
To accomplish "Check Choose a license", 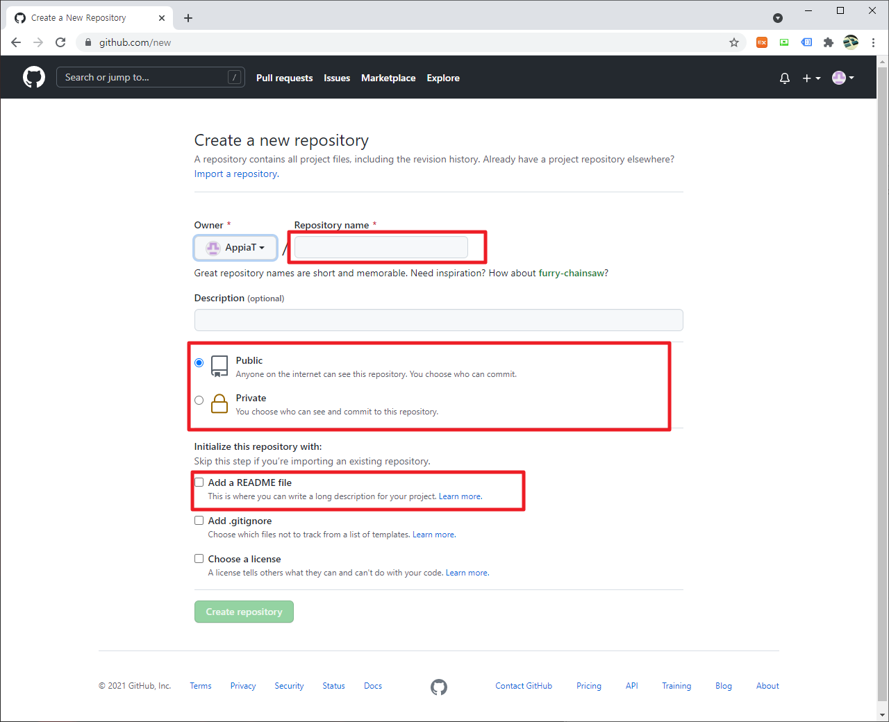I will click(x=199, y=558).
